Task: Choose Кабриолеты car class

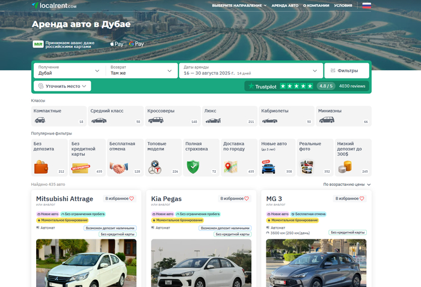Action: coord(286,116)
